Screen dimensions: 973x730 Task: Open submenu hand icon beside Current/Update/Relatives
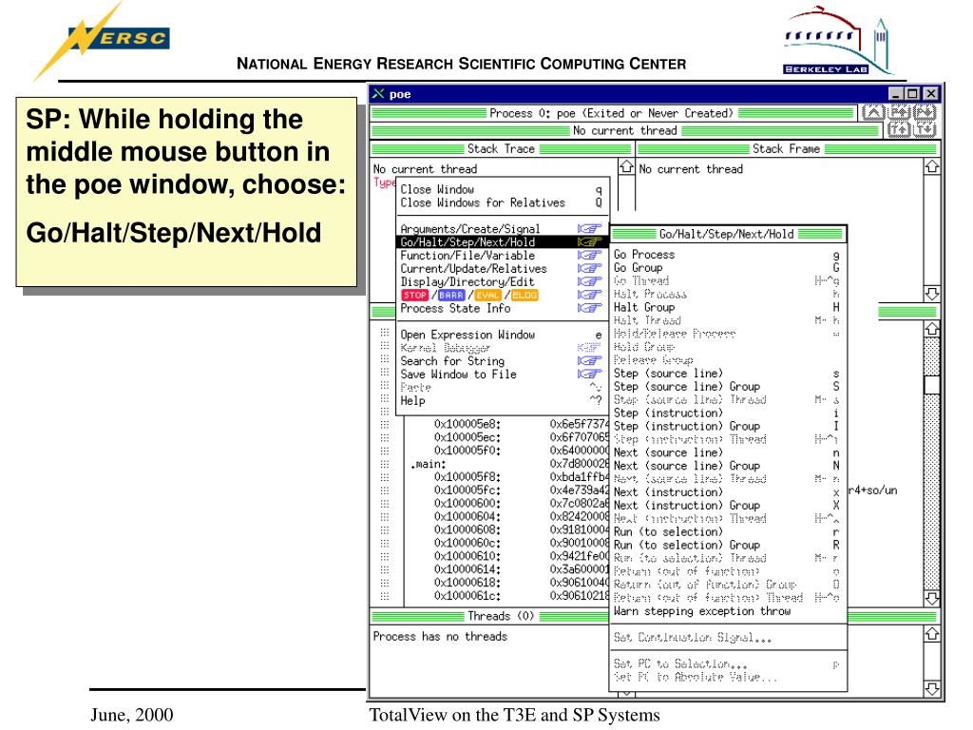point(589,269)
